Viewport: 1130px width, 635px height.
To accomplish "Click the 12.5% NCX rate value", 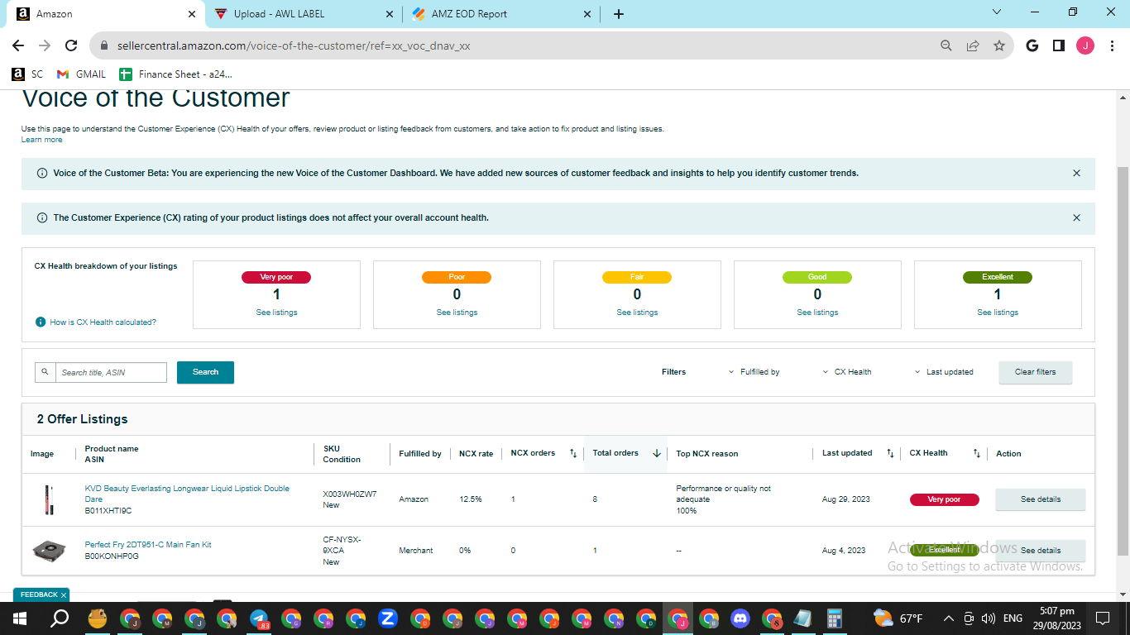I will [471, 499].
